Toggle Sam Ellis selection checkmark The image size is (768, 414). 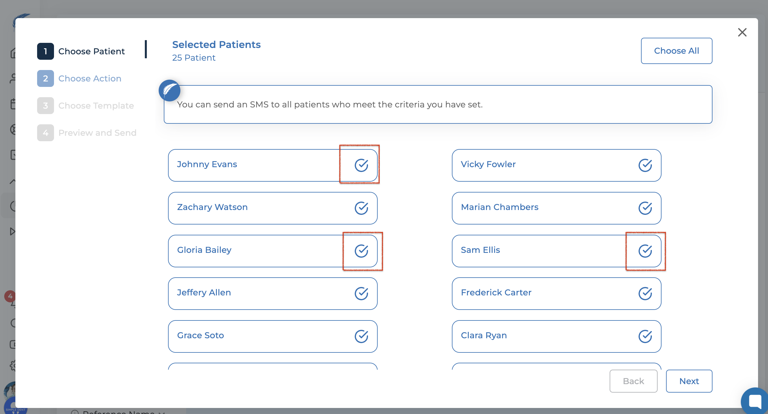point(645,251)
